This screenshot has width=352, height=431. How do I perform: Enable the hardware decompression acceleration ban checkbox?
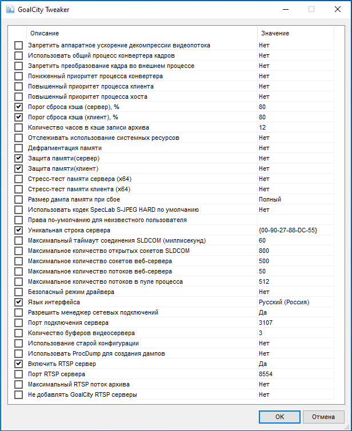click(18, 45)
